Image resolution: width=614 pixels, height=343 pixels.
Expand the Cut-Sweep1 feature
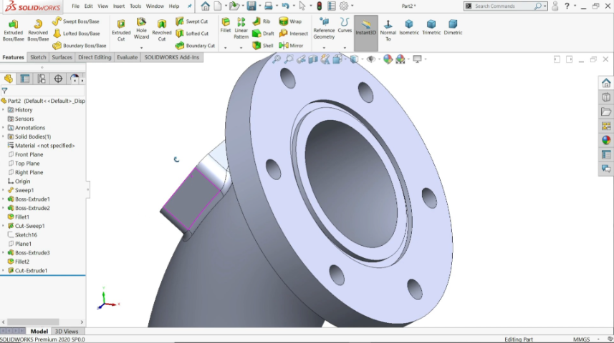[3, 226]
